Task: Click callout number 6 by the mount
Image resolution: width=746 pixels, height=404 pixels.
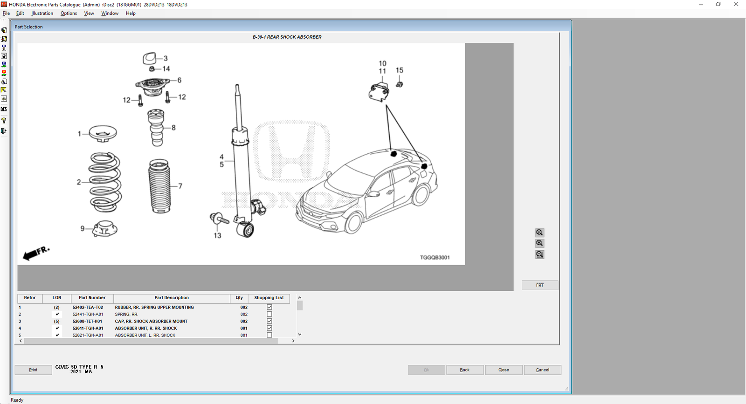Action: 180,80
